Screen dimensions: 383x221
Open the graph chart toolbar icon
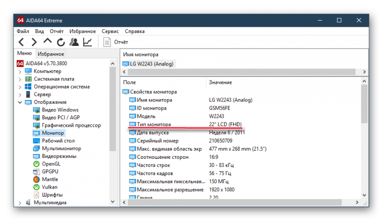(x=88, y=42)
